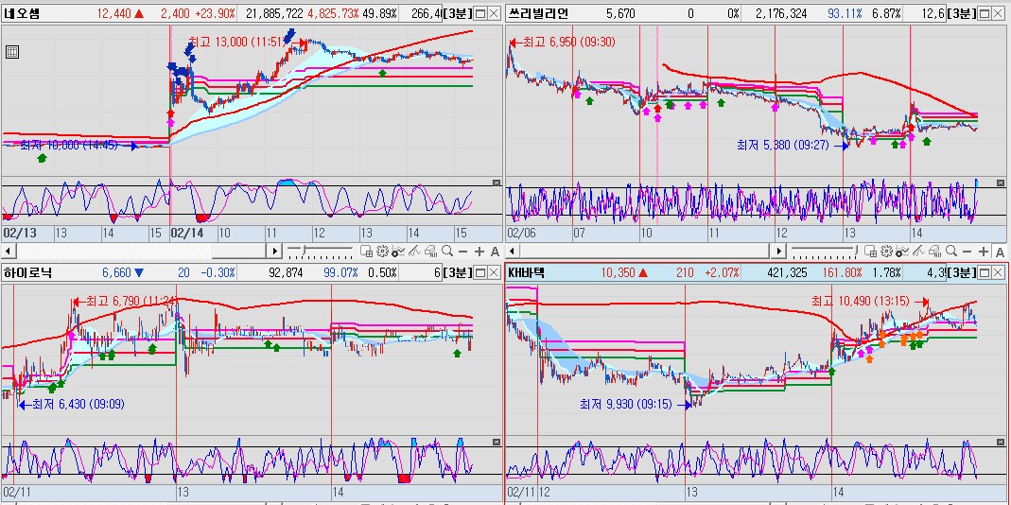Change the [3분] interval on KH바텍 chart
The height and width of the screenshot is (505, 1011).
coord(962,272)
